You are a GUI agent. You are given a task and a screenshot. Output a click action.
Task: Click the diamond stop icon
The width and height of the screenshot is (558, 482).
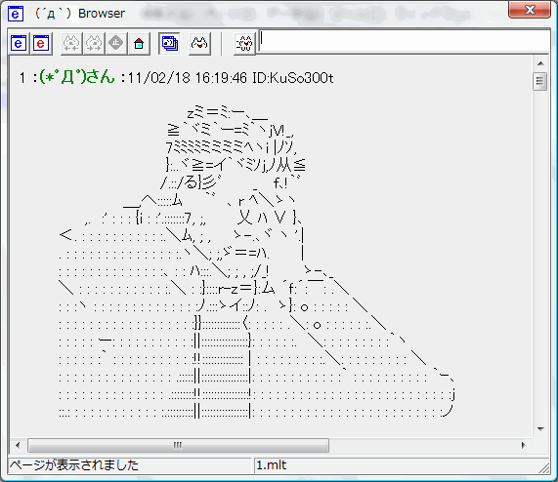[x=115, y=44]
